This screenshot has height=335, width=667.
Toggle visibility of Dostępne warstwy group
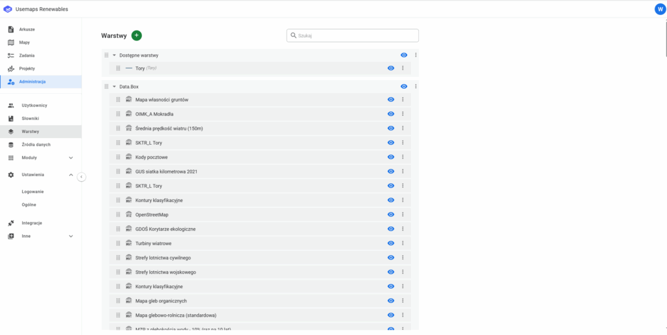404,55
